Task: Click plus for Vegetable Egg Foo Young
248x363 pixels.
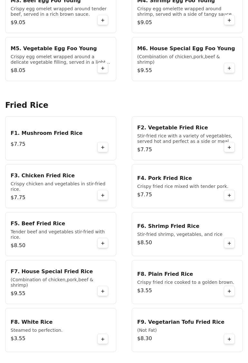Action: 103,68
